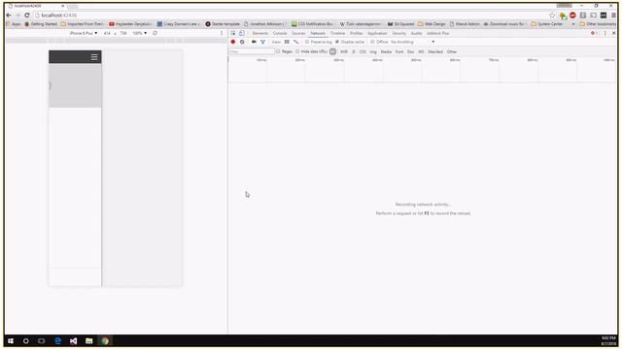The width and height of the screenshot is (622, 349).
Task: Open the Security tab
Action: (399, 33)
